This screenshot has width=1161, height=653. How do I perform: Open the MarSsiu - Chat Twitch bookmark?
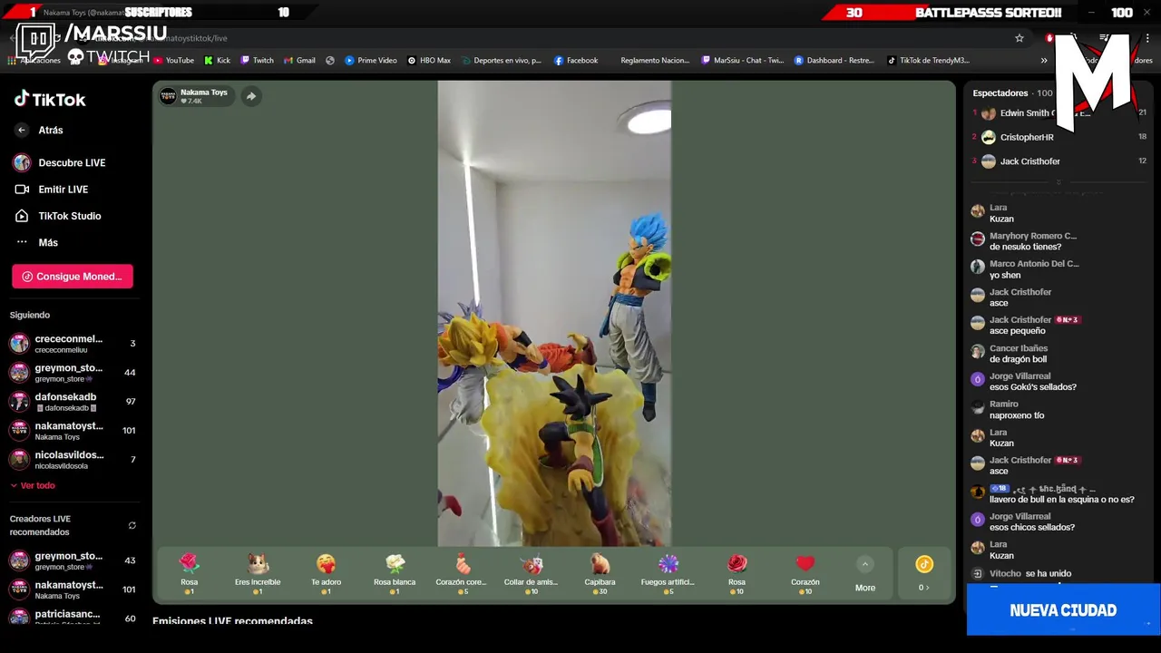[742, 61]
